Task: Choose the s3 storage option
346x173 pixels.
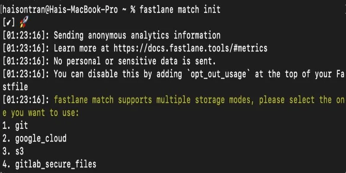Action: (13, 151)
